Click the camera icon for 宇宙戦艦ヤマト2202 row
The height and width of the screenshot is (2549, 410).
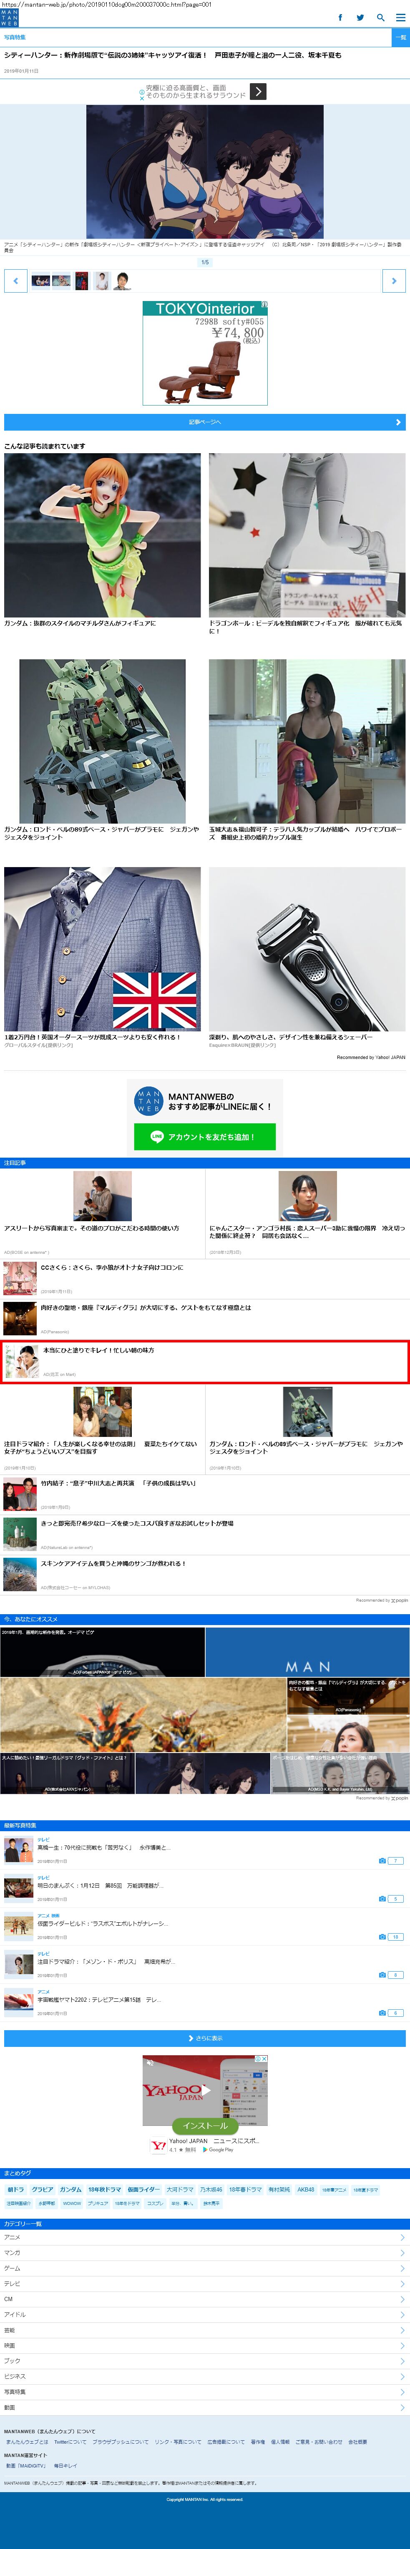382,2013
